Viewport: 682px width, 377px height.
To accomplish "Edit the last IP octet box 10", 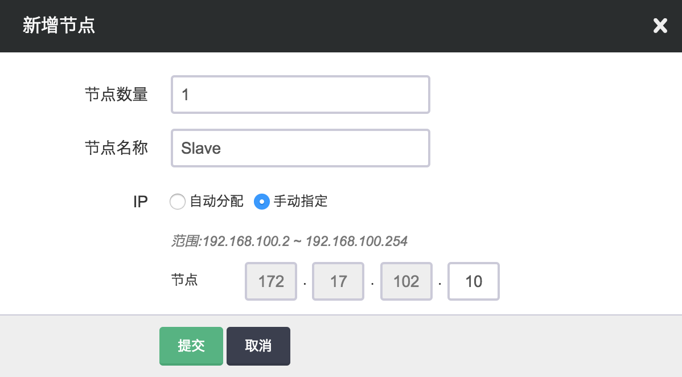I will [474, 281].
